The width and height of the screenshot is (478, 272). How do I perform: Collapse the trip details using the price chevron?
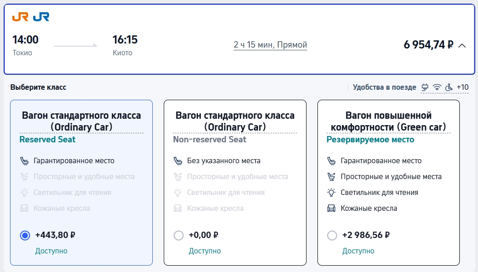tap(462, 45)
